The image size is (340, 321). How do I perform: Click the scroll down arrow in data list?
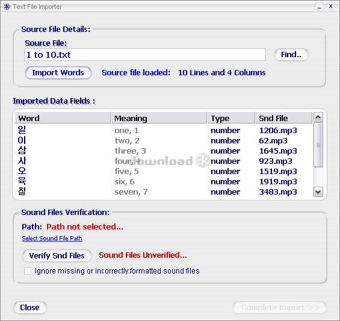(318, 192)
